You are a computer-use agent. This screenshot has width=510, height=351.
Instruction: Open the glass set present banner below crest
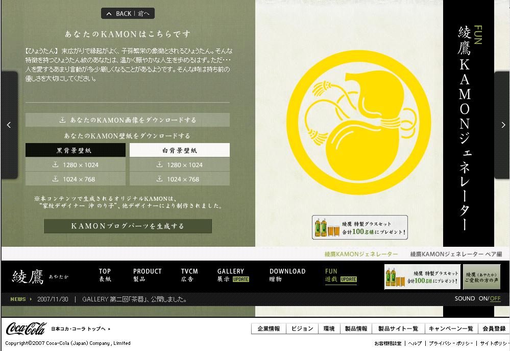360,227
